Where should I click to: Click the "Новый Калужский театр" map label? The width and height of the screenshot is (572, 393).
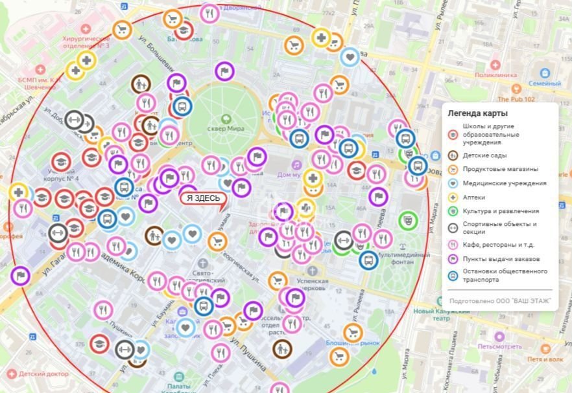441,315
